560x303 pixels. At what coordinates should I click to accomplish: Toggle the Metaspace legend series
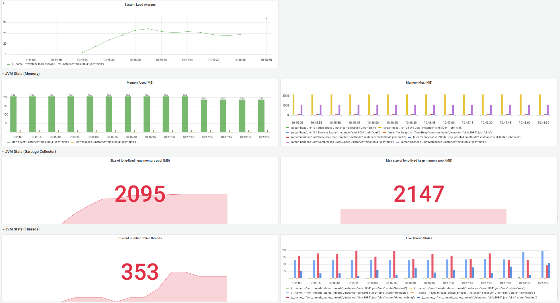click(x=443, y=142)
